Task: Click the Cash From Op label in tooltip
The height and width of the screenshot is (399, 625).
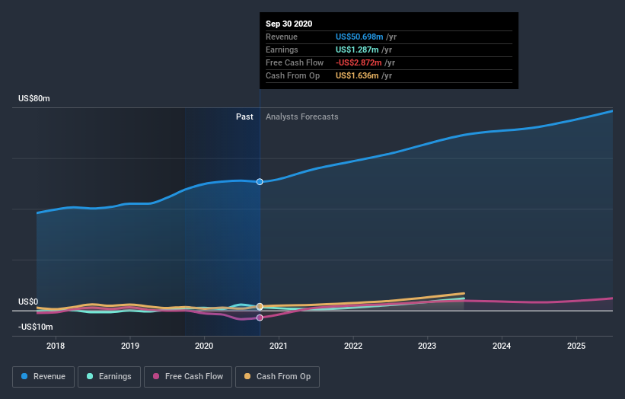Action: tap(292, 75)
